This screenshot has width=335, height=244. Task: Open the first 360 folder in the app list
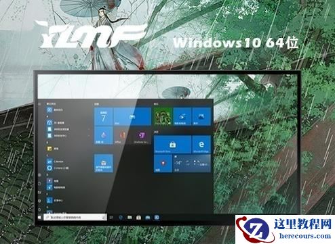point(58,129)
